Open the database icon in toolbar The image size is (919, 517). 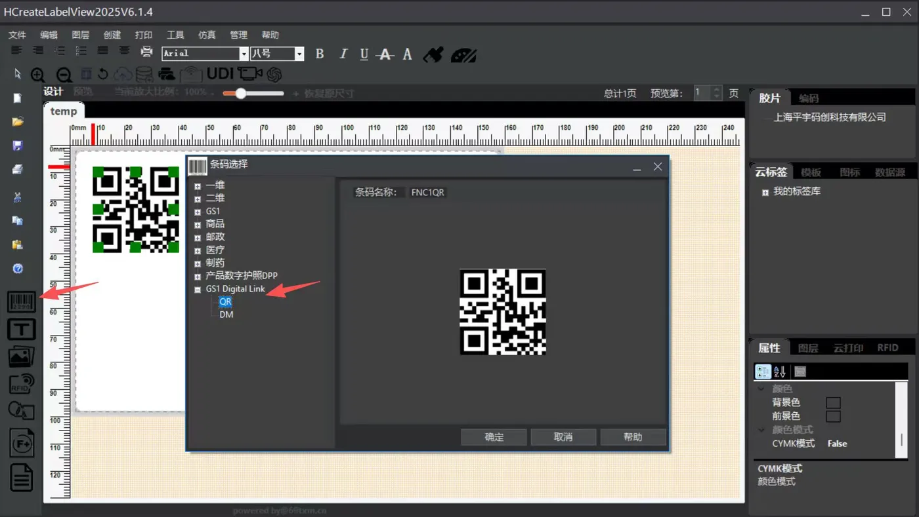click(144, 74)
